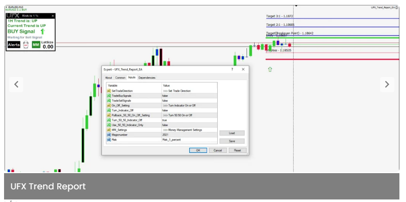Confirm settings with the OK button

click(x=198, y=150)
